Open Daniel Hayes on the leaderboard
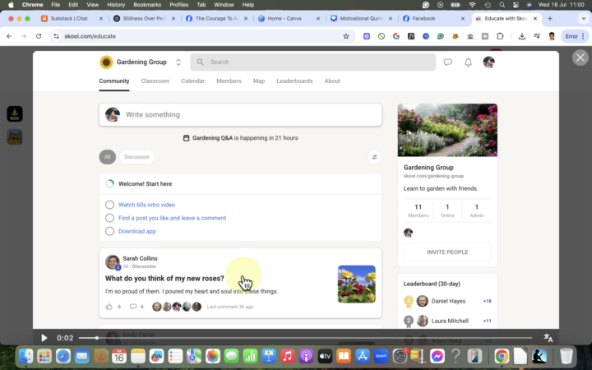 (448, 301)
